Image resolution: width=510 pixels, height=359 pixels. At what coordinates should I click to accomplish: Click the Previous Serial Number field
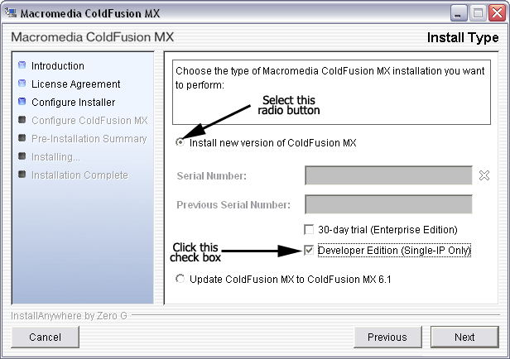pyautogui.click(x=388, y=204)
